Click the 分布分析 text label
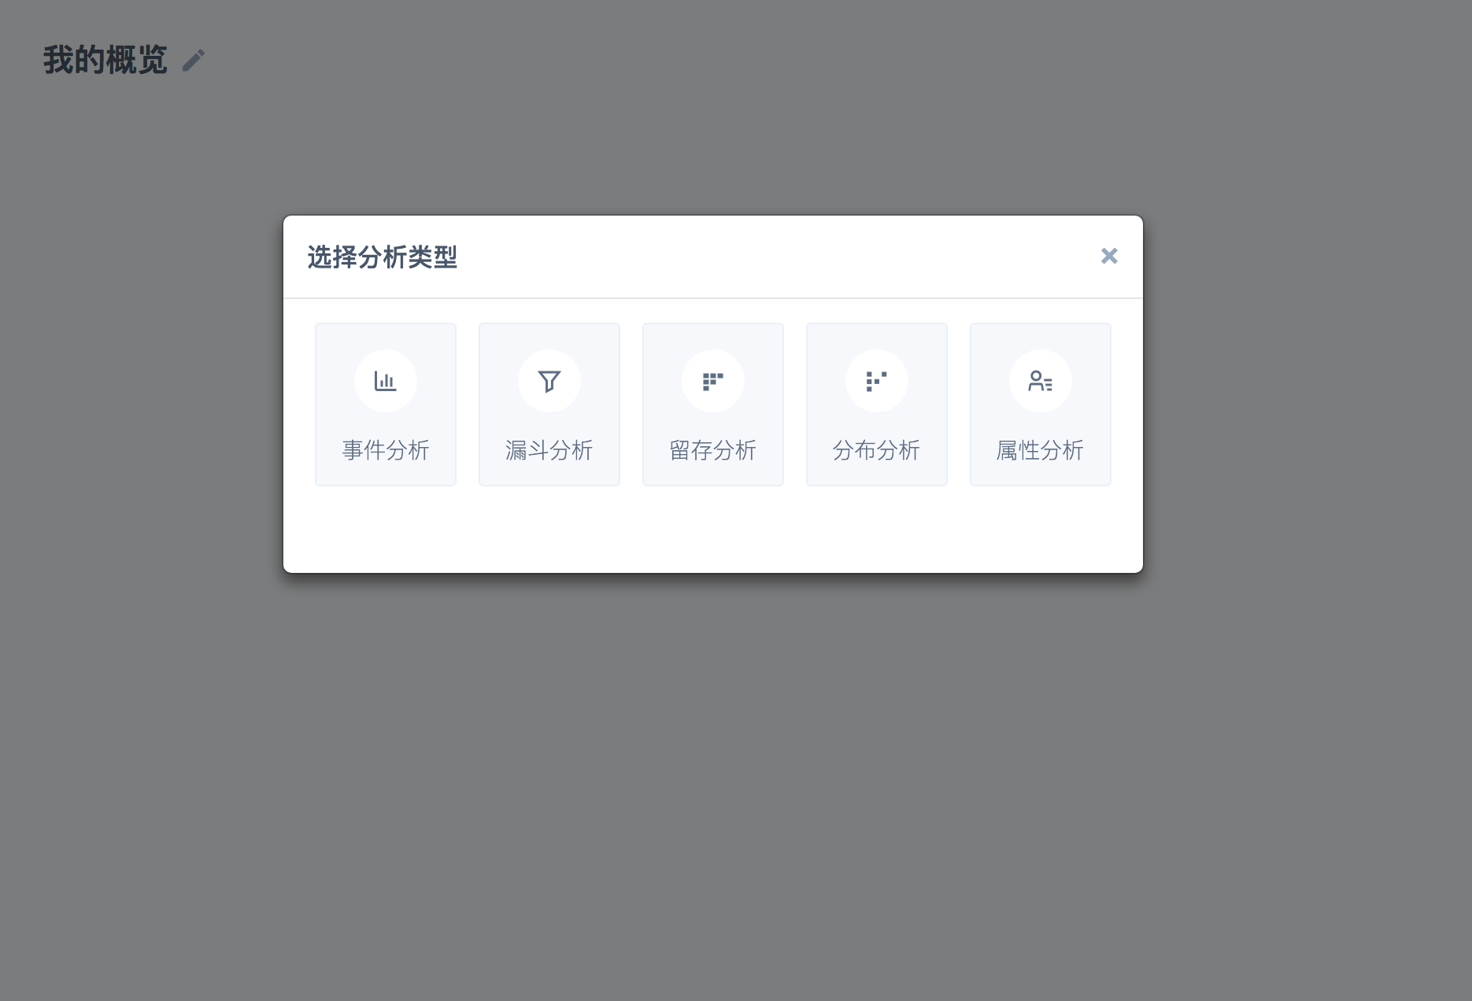Screen dimensions: 1472x1001 click(x=877, y=450)
